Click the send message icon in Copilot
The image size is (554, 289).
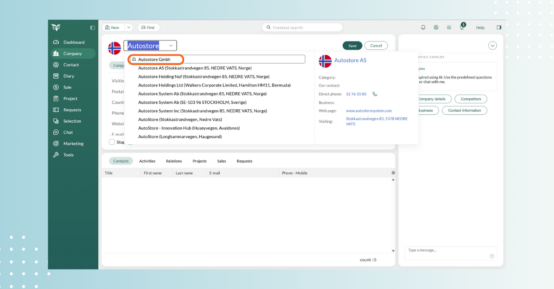tap(492, 256)
